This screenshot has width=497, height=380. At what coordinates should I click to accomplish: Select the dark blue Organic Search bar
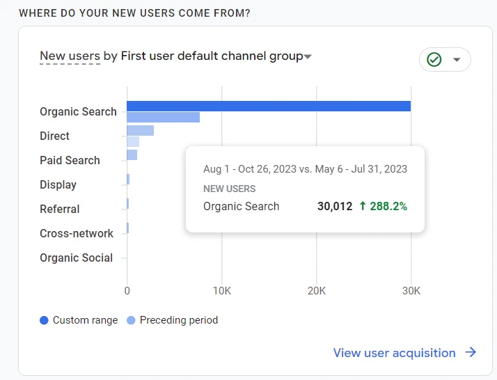(268, 106)
